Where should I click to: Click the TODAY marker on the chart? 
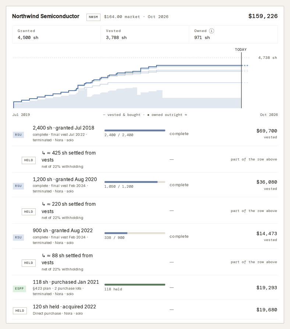tap(241, 50)
